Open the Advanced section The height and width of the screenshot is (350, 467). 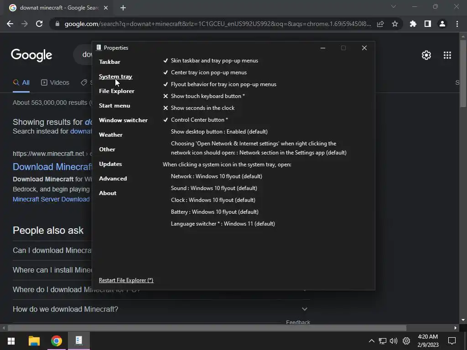(113, 179)
